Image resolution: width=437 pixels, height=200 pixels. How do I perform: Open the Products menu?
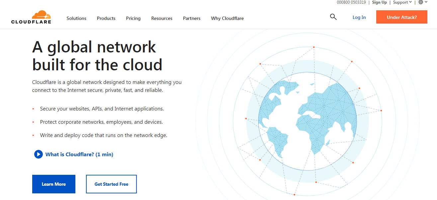pyautogui.click(x=106, y=18)
